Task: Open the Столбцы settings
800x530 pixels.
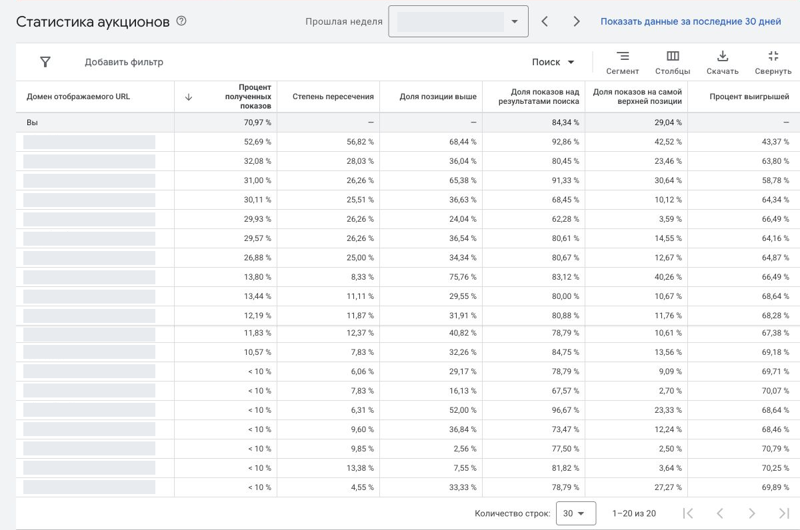Action: pyautogui.click(x=673, y=63)
